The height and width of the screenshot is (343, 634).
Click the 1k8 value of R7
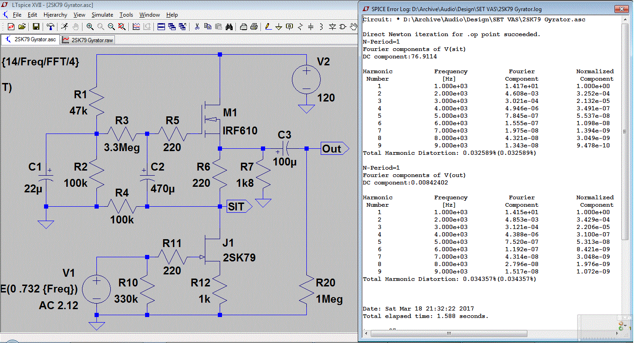point(245,183)
